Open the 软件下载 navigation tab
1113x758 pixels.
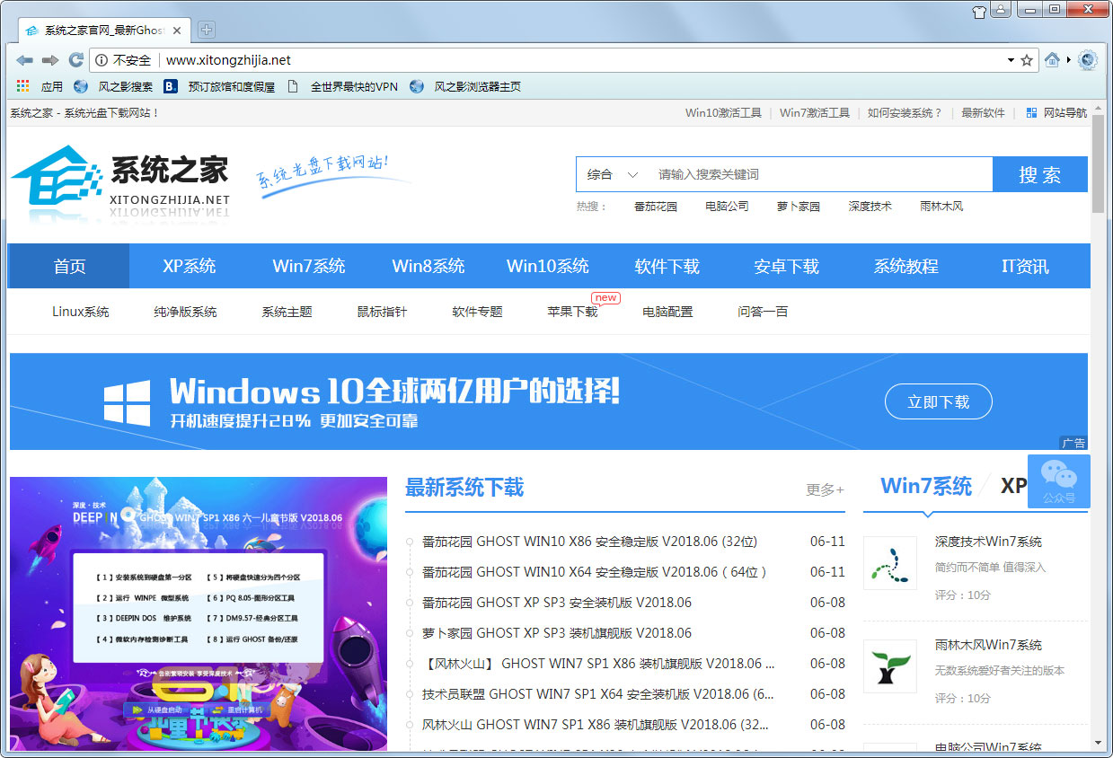[x=667, y=266]
